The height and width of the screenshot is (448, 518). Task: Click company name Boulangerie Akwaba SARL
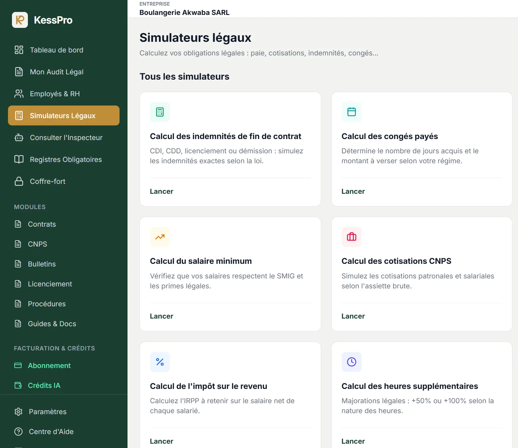point(184,13)
